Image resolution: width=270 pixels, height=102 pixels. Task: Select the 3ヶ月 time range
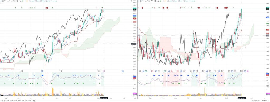12,101
